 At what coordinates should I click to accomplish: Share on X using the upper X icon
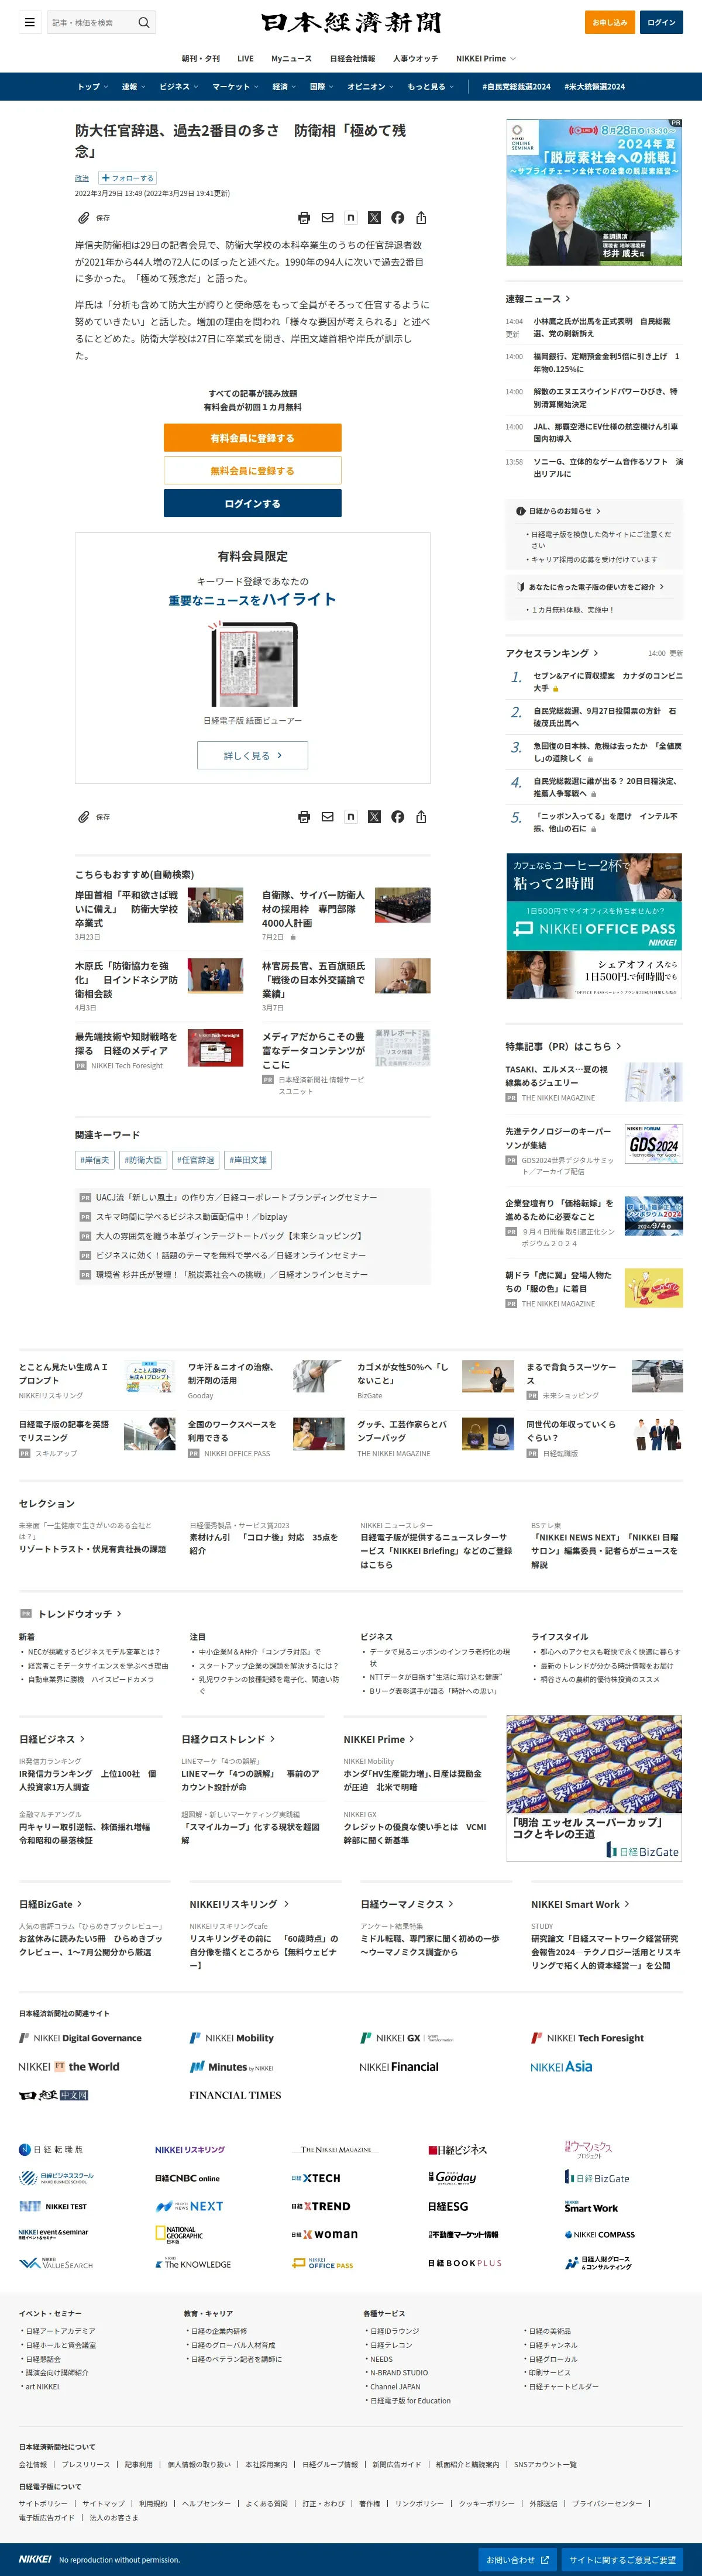click(x=374, y=217)
